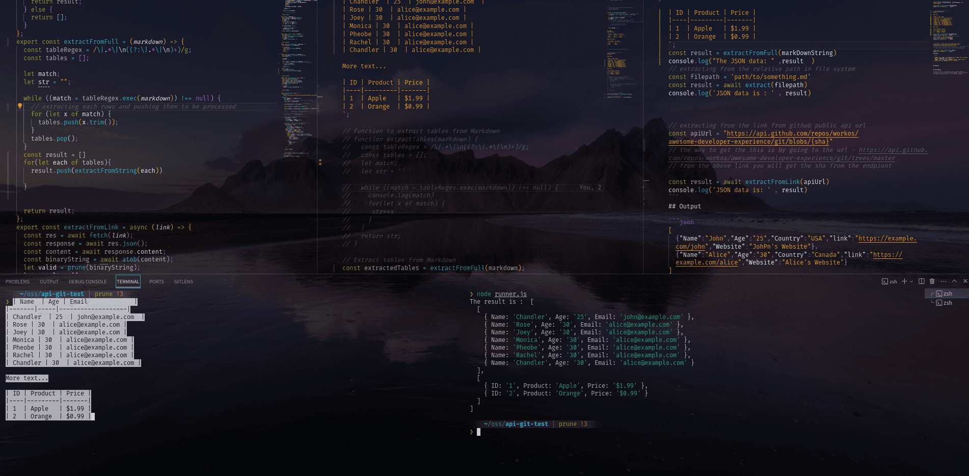Click 'More text...' in the left terminal

point(27,378)
